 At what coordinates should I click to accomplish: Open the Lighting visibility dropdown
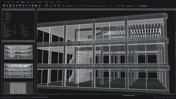point(15,25)
